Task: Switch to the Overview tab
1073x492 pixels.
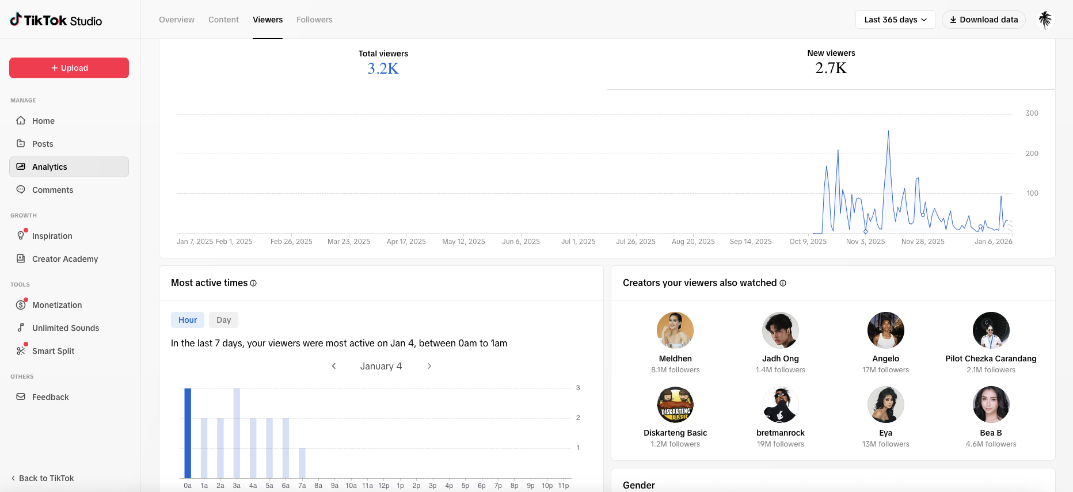Action: [177, 20]
